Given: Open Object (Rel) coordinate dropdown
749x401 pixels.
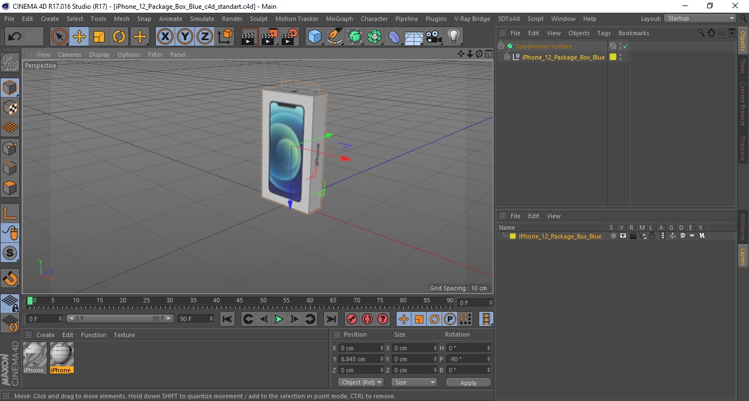Looking at the screenshot, I should pos(361,382).
